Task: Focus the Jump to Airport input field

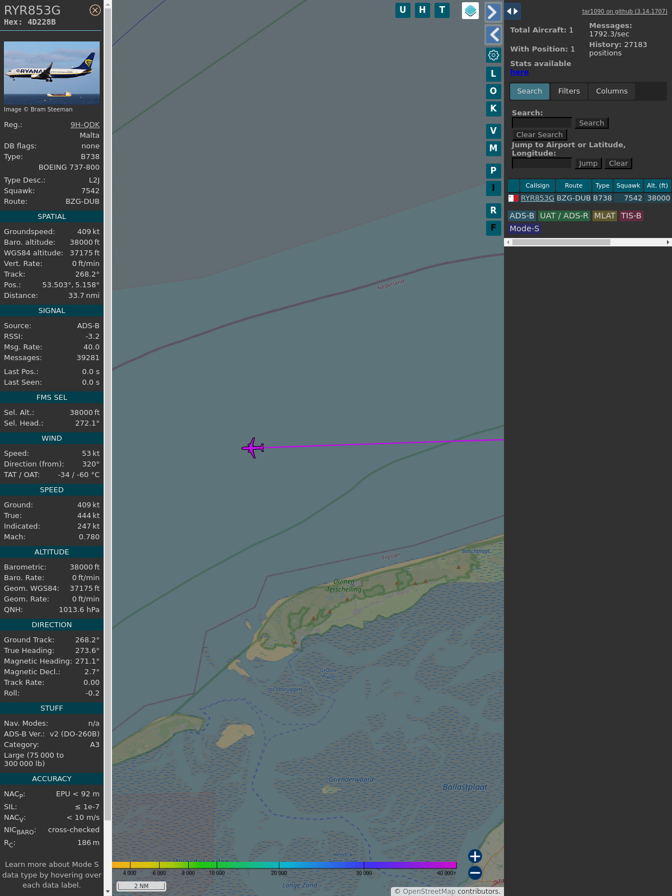Action: click(x=542, y=164)
